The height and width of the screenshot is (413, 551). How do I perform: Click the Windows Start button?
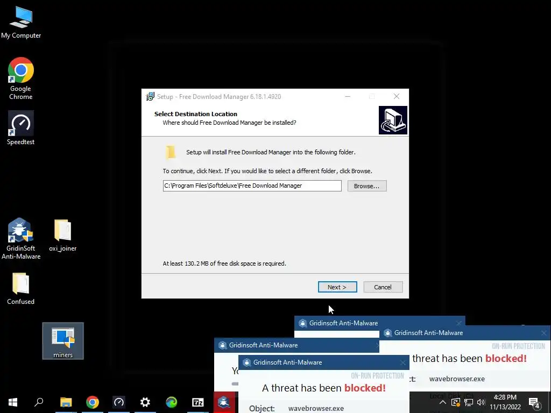[x=13, y=402]
